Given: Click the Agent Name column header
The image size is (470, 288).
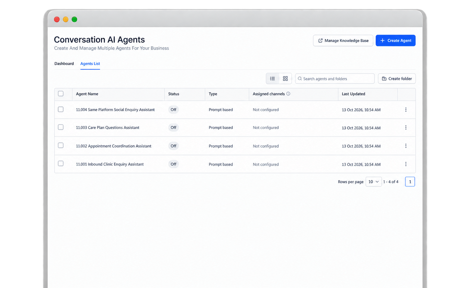Looking at the screenshot, I should click(x=87, y=94).
